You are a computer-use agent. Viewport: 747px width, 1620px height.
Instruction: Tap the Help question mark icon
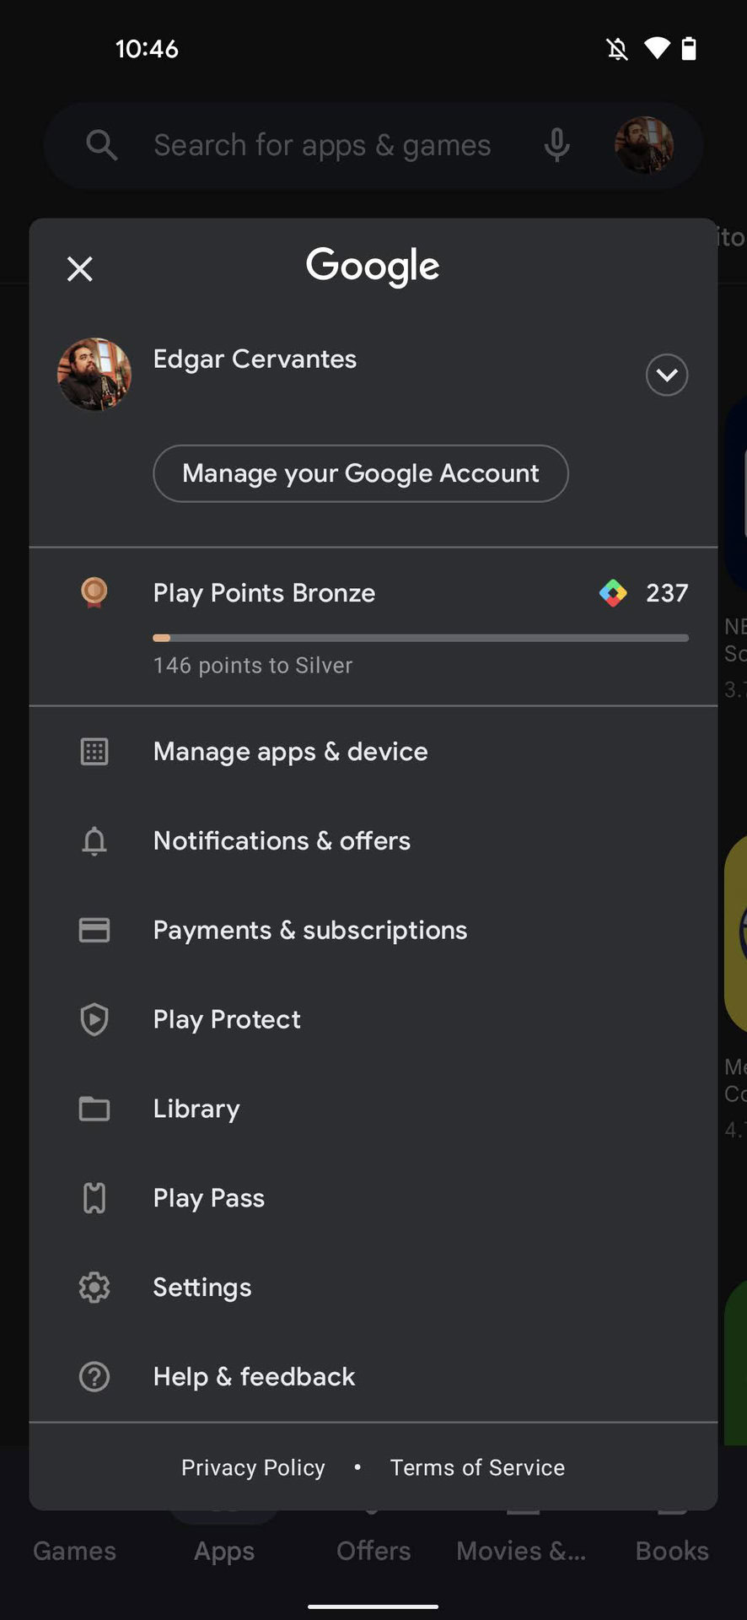(94, 1377)
